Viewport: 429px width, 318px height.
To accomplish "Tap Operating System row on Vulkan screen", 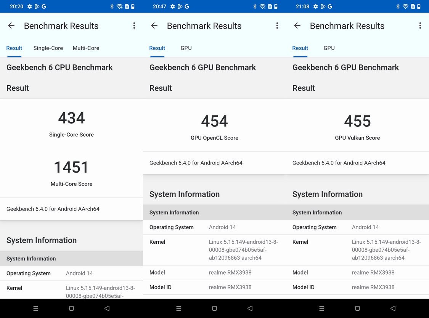I will tap(357, 227).
